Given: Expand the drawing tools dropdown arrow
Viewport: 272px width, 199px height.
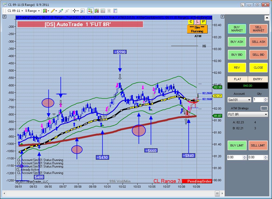Looking at the screenshot, I should point(56,11).
